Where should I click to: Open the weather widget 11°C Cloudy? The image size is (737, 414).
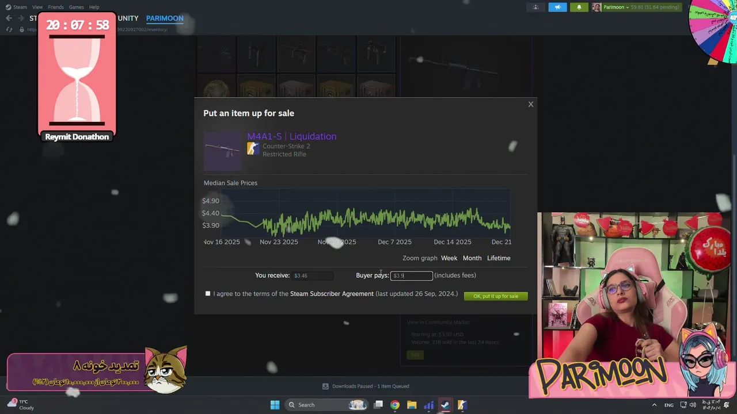pos(20,405)
